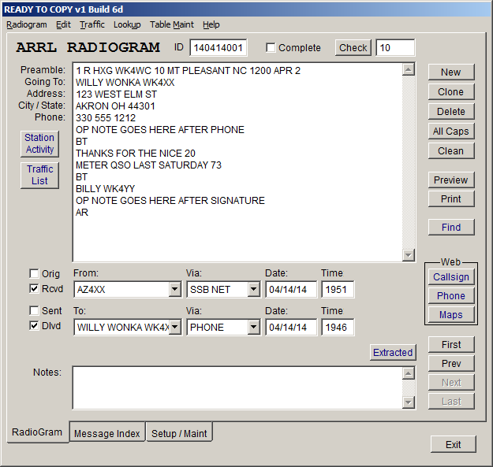The width and height of the screenshot is (493, 467).
Task: Expand the received Via SSB NET dropdown
Action: [253, 289]
